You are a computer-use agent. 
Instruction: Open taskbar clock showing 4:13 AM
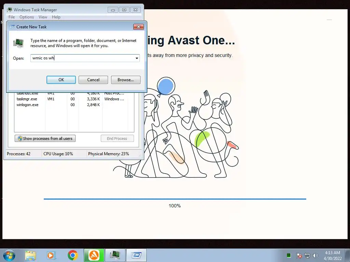pyautogui.click(x=333, y=255)
